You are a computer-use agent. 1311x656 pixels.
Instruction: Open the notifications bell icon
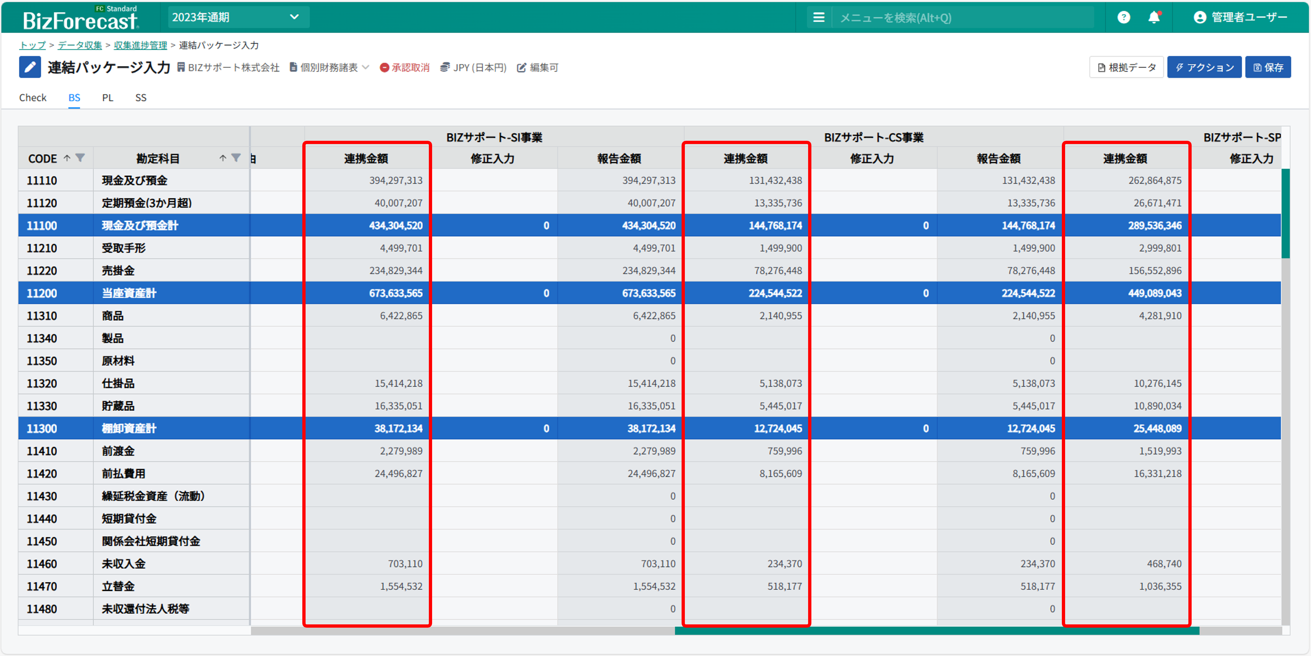[1154, 18]
